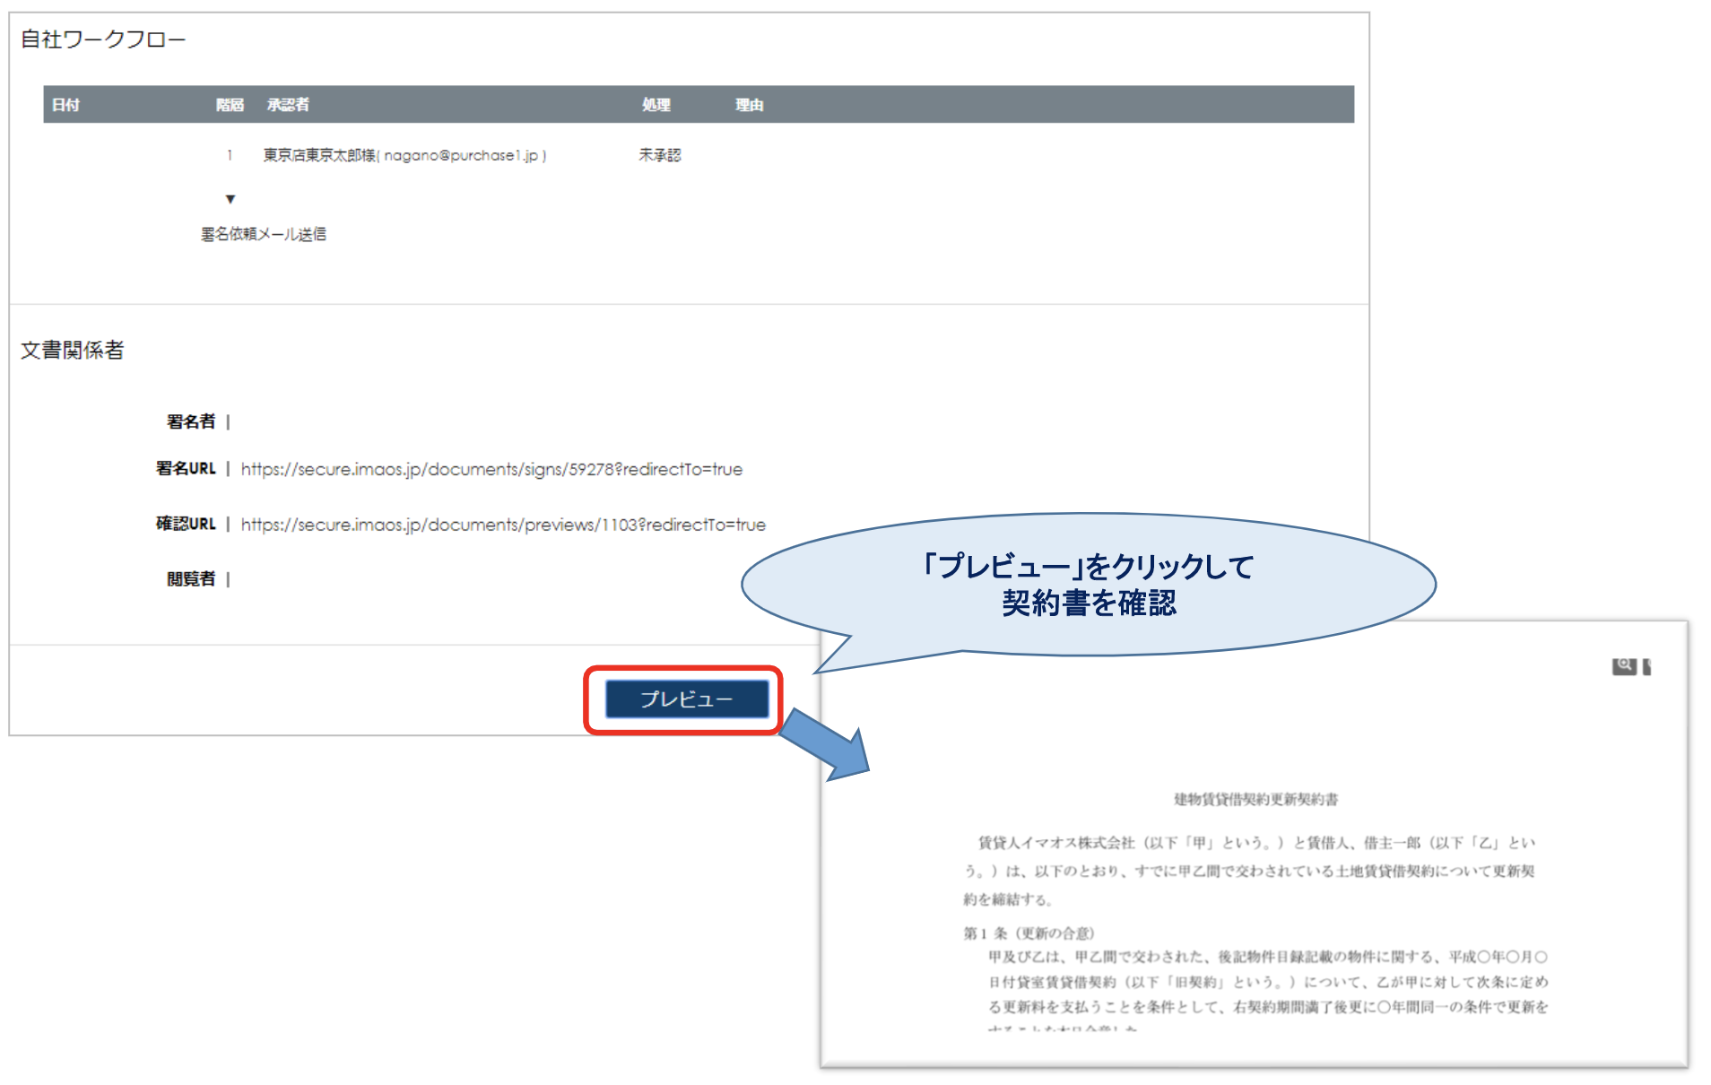Open the 署名URL signs link
Screen dimensions: 1711x1085
491,469
